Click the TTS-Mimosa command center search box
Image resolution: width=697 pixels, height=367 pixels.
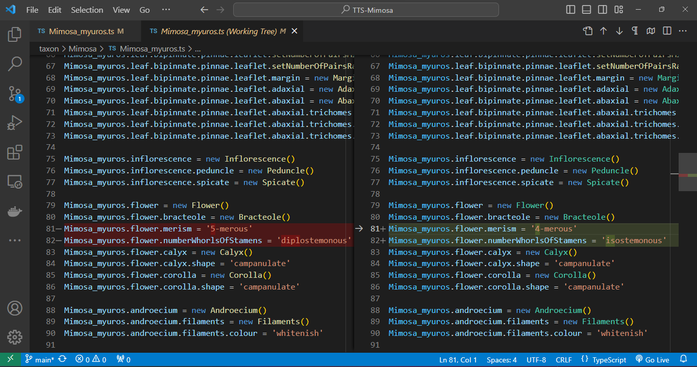coord(366,10)
